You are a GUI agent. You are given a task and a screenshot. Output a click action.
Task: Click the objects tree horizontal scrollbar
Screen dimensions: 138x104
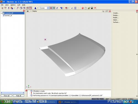click(x=12, y=93)
